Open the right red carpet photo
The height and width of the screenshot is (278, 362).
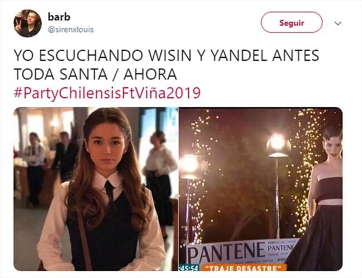261,189
